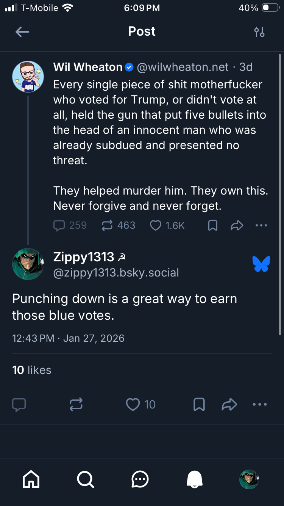Viewport: 284px width, 506px height.
Task: Tap Zippy1313's Green Arrow avatar
Action: pyautogui.click(x=28, y=264)
